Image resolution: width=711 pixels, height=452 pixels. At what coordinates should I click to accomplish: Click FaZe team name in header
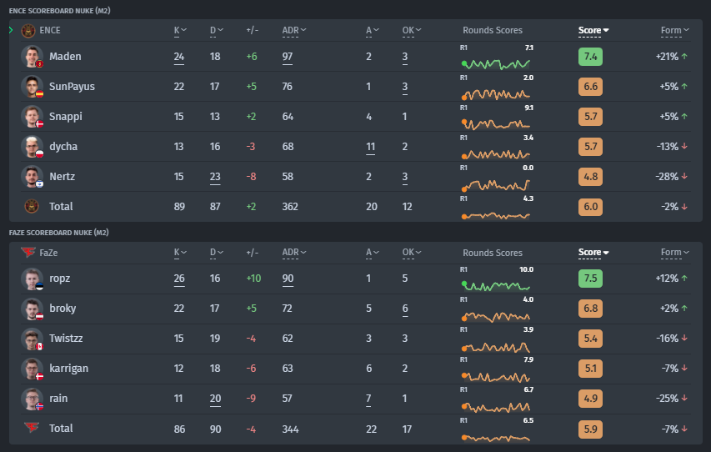(x=48, y=253)
